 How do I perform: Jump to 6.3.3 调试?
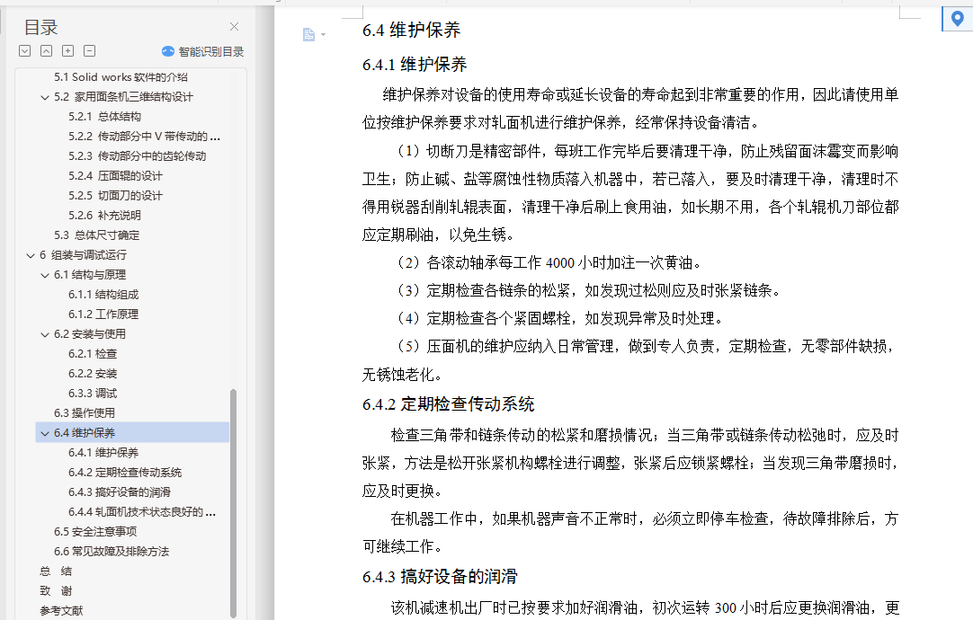tap(93, 394)
